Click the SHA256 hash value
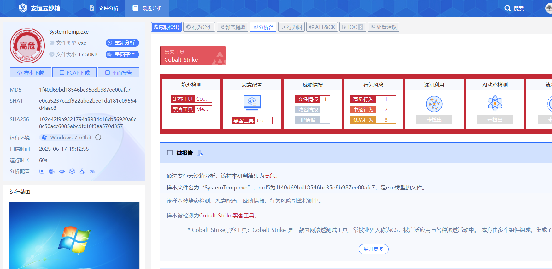The image size is (552, 269). point(88,123)
